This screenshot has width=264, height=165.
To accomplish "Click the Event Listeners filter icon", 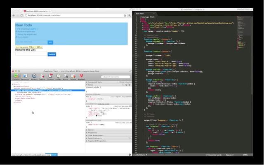I will pyautogui.click(x=130, y=138).
